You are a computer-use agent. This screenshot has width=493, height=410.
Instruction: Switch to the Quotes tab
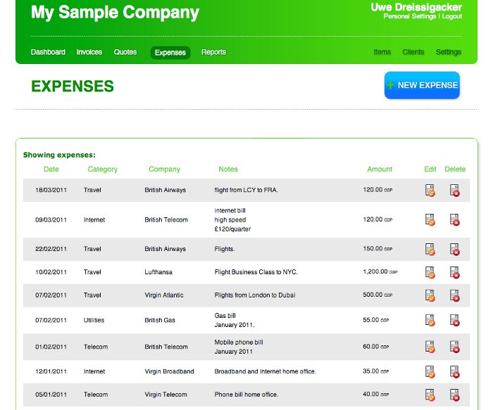click(x=125, y=52)
